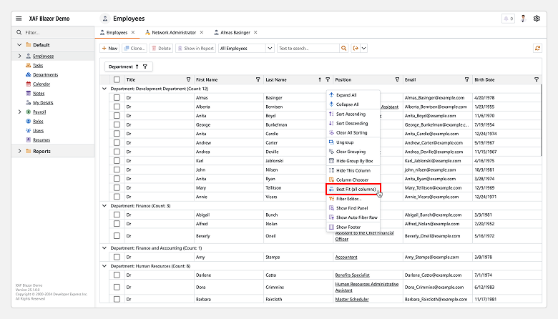
Task: Toggle the select-all header checkbox
Action: tap(117, 79)
